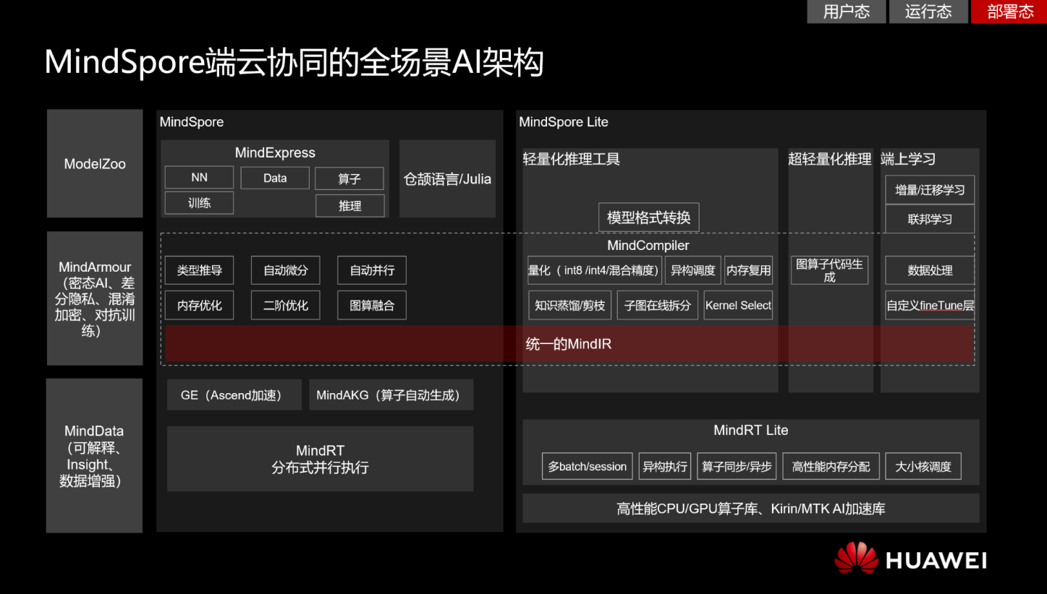Click the 内存复用 box
Viewport: 1047px width, 594px height.
(x=749, y=270)
